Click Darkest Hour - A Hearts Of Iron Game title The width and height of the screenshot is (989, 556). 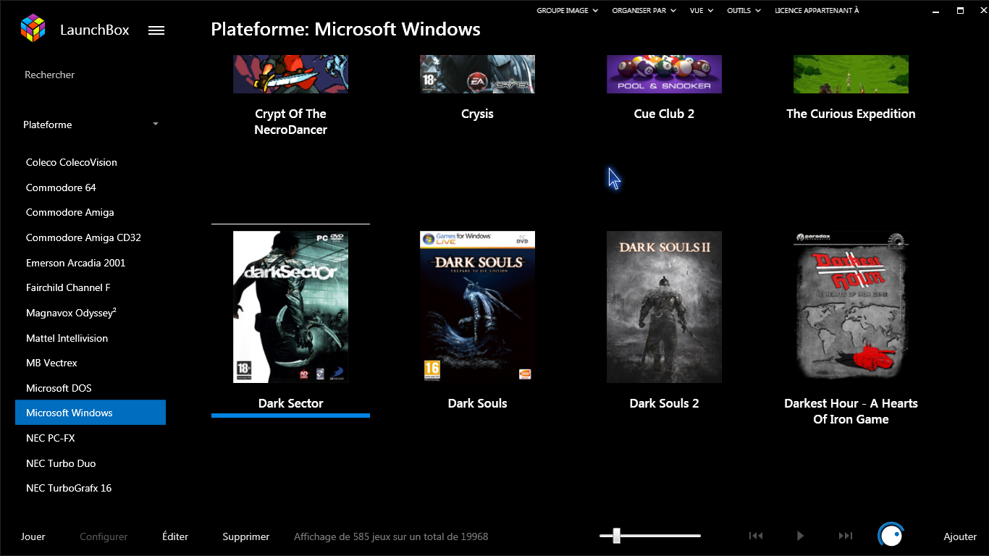(x=851, y=411)
